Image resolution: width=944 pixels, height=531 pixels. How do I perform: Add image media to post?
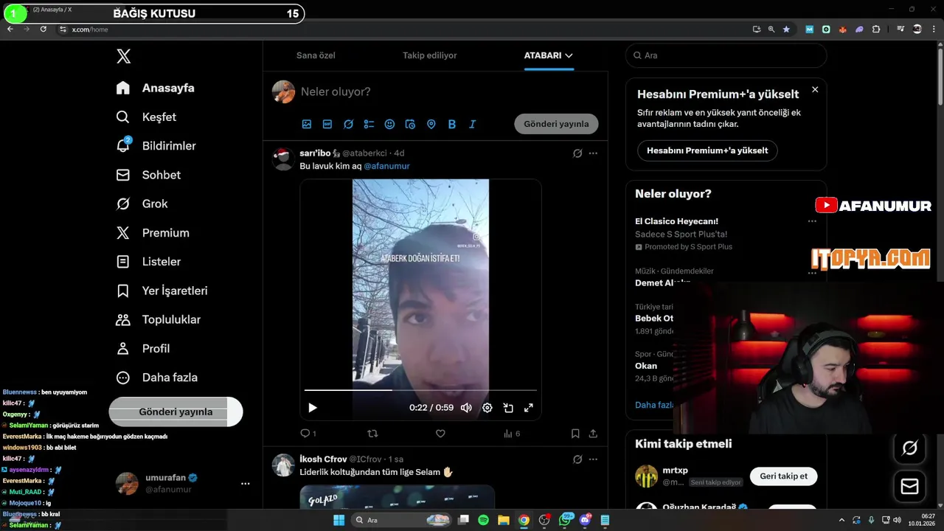307,124
